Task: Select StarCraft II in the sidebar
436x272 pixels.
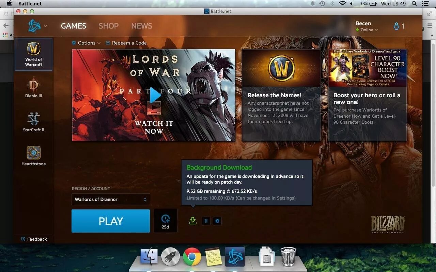Action: 33,122
